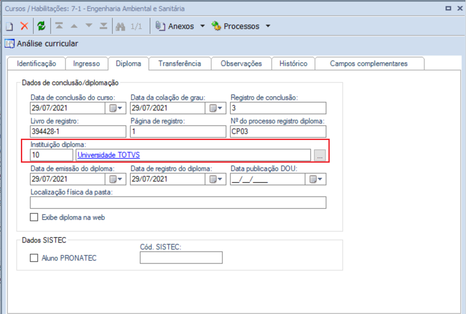The height and width of the screenshot is (314, 466).
Task: Go to next record arrow
Action: click(x=89, y=26)
